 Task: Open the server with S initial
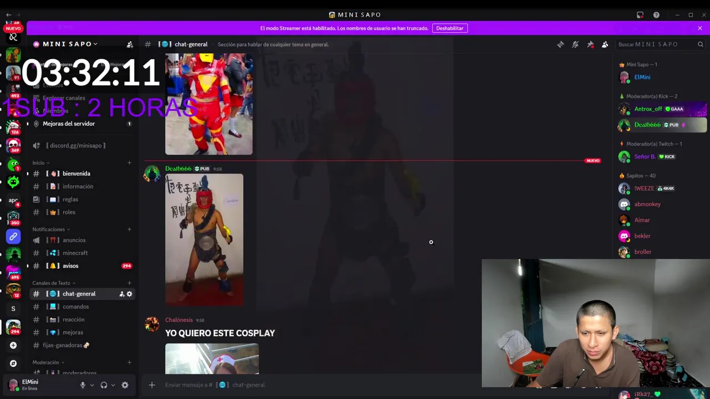coord(13,309)
